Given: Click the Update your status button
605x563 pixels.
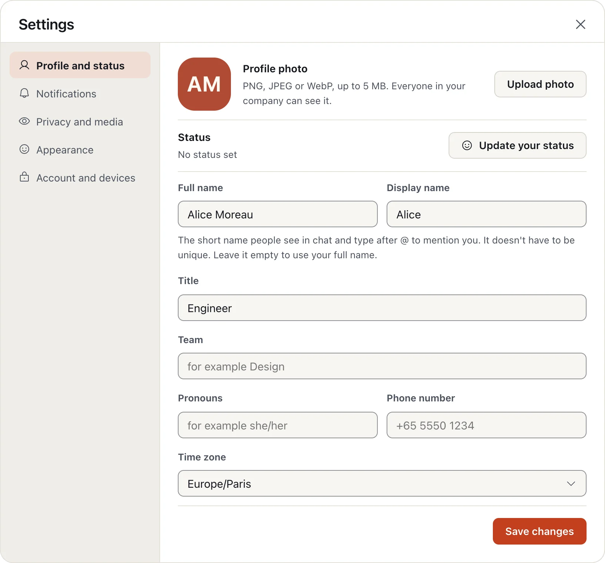Looking at the screenshot, I should coord(518,145).
